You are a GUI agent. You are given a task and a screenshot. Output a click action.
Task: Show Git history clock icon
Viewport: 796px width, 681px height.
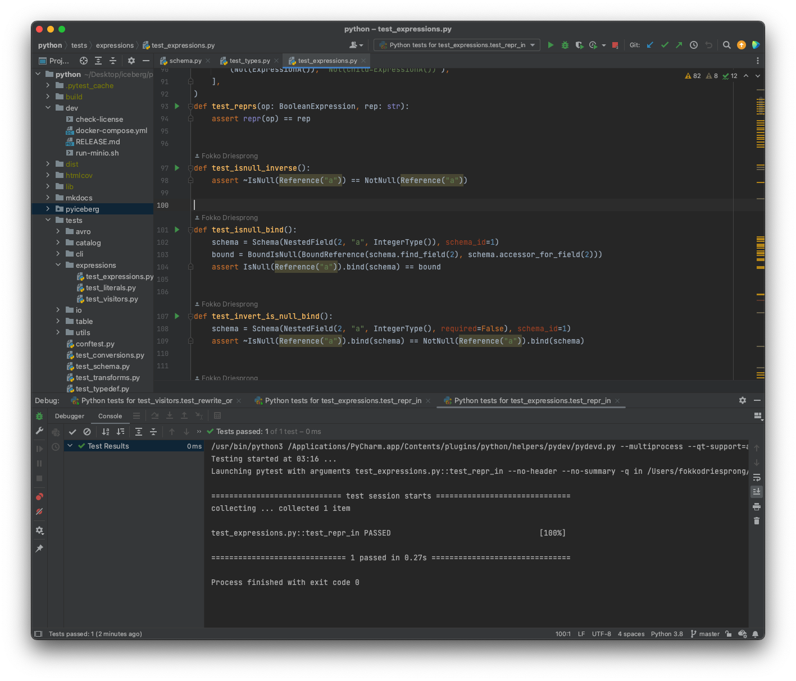click(694, 45)
